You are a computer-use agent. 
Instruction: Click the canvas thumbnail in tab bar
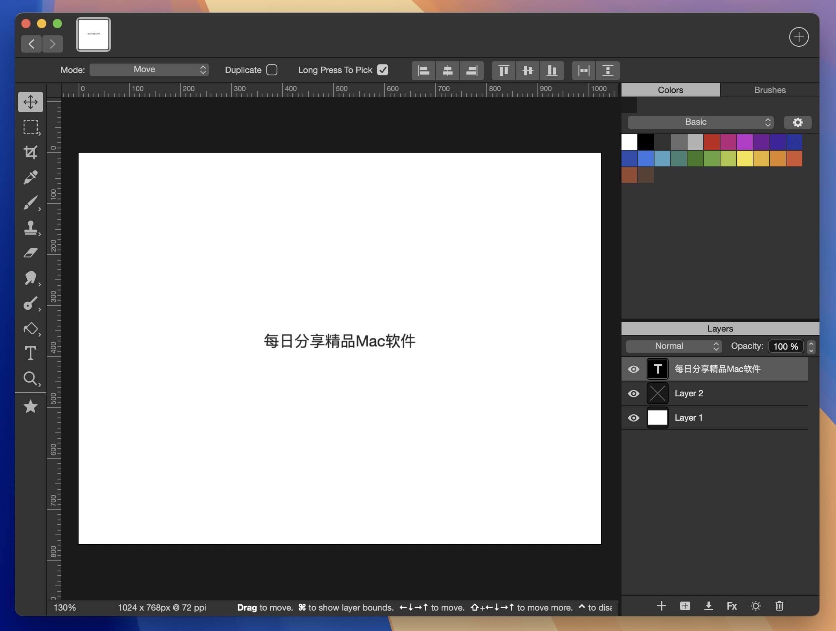pos(93,34)
